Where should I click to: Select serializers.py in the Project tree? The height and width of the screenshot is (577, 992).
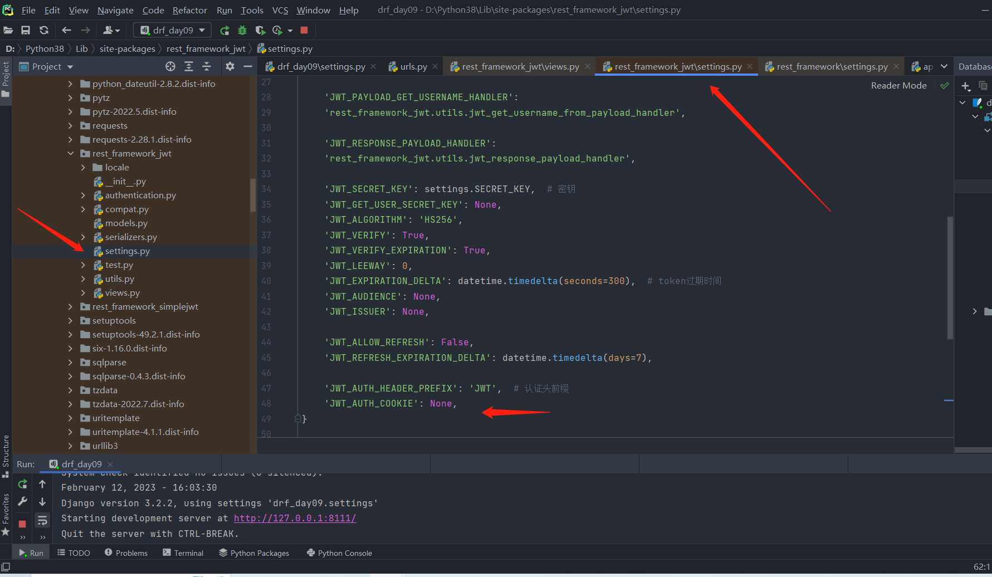pyautogui.click(x=131, y=237)
